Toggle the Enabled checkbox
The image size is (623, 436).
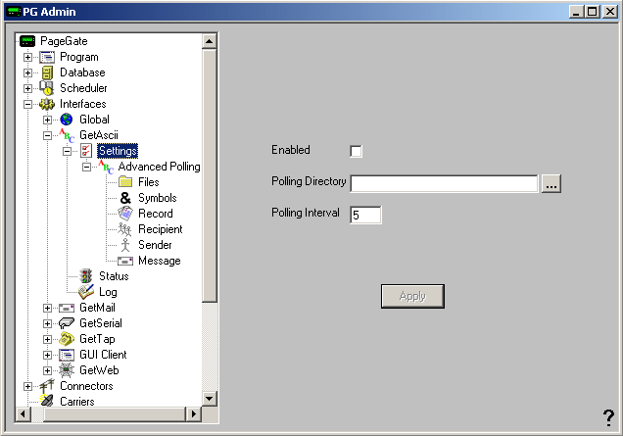point(356,151)
